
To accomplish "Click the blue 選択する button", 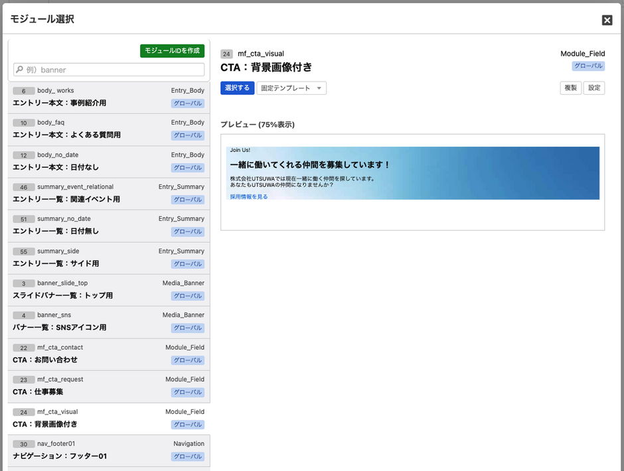I will click(x=237, y=88).
